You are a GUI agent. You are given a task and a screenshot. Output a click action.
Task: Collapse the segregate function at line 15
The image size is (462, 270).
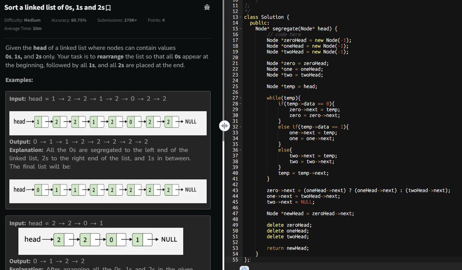(240, 29)
